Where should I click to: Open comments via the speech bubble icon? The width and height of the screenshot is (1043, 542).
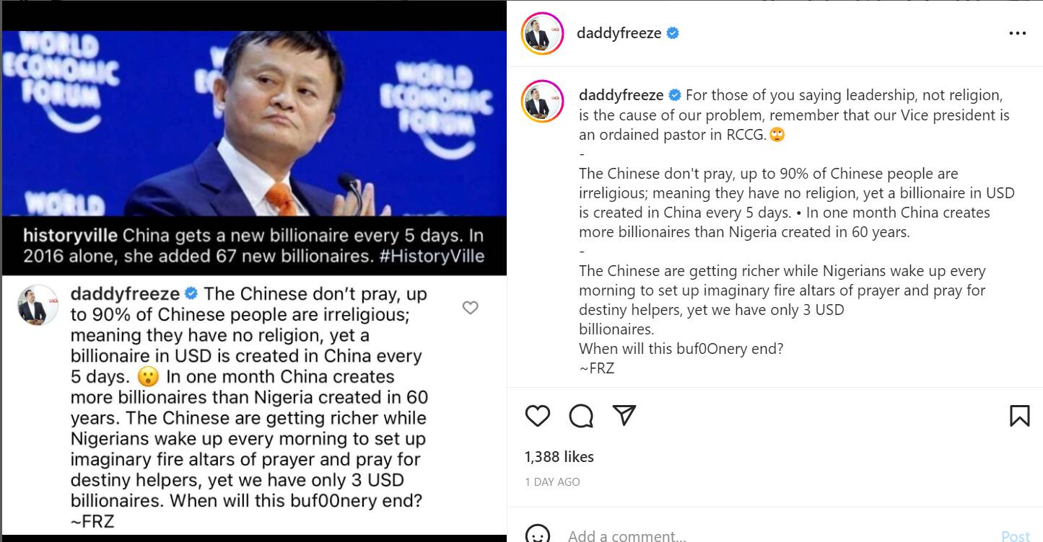point(581,416)
